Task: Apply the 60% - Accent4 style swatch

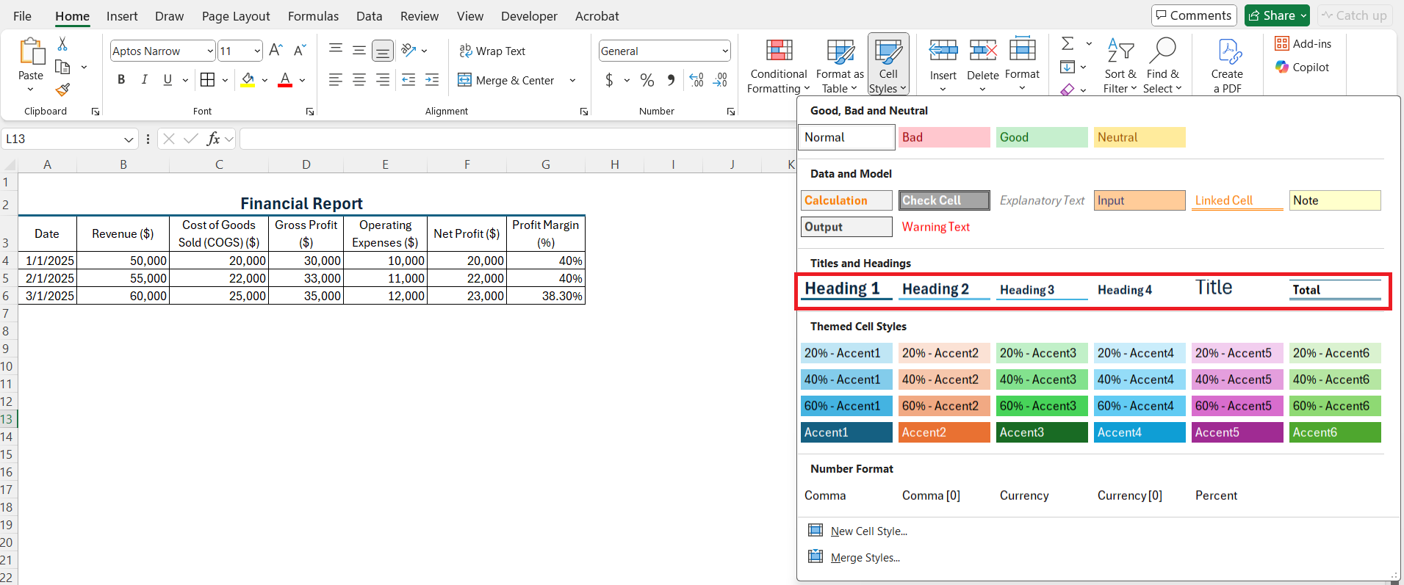Action: pyautogui.click(x=1139, y=406)
